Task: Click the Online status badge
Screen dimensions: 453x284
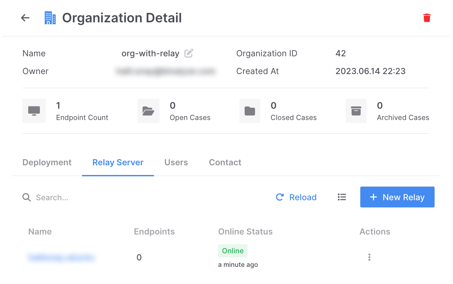Action: click(x=233, y=251)
